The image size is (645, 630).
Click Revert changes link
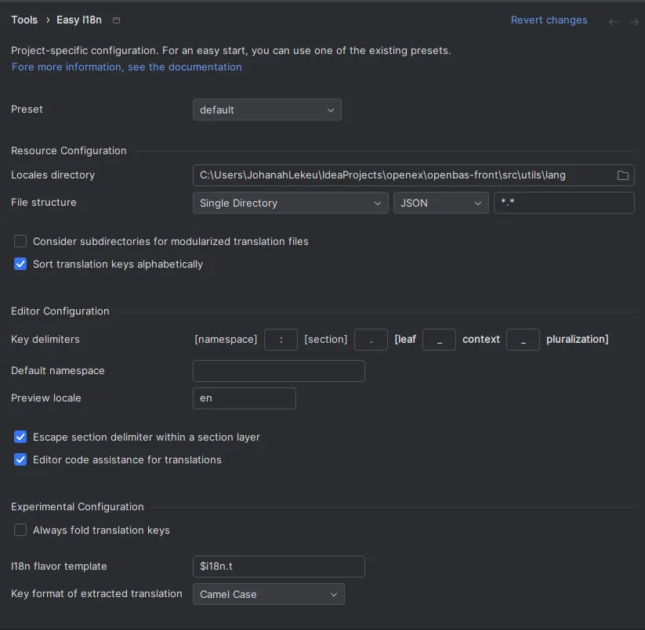click(x=549, y=20)
